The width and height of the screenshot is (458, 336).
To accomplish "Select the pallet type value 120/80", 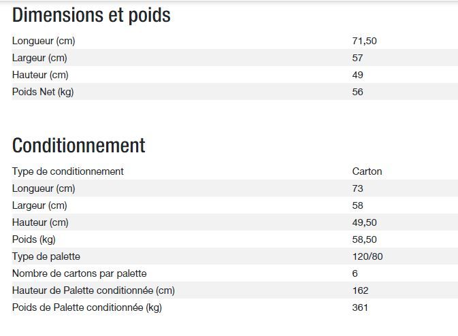I will [x=367, y=256].
